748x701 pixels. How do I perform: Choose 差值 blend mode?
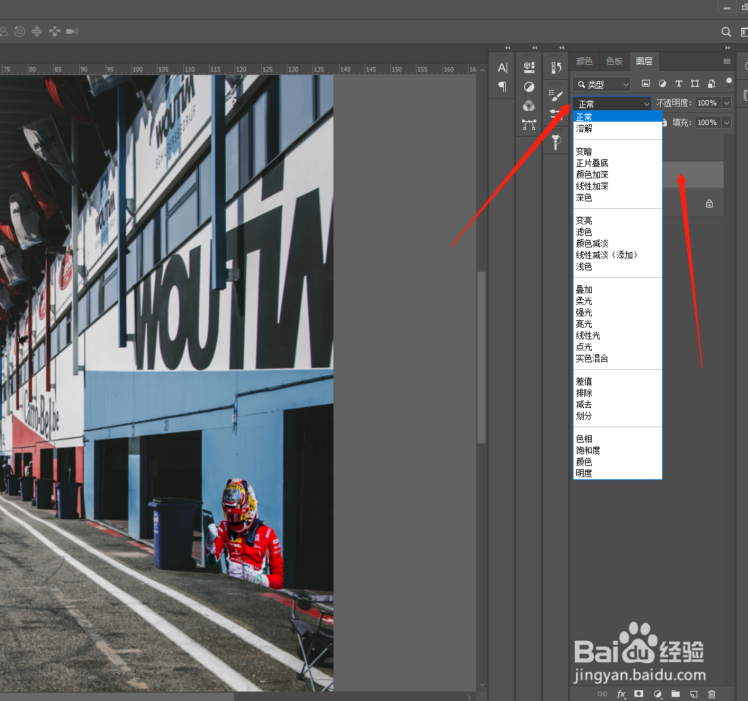(x=617, y=381)
